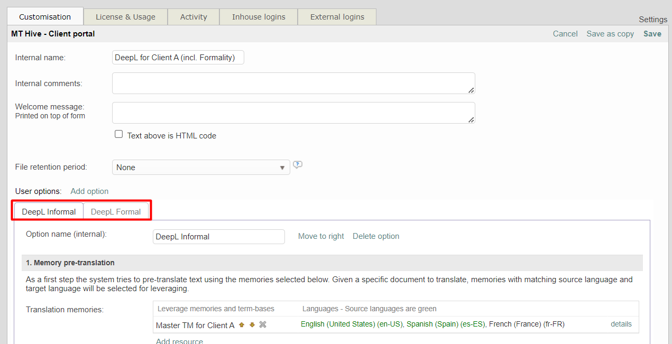Open the File retention period dropdown
This screenshot has width=672, height=344.
pyautogui.click(x=201, y=168)
